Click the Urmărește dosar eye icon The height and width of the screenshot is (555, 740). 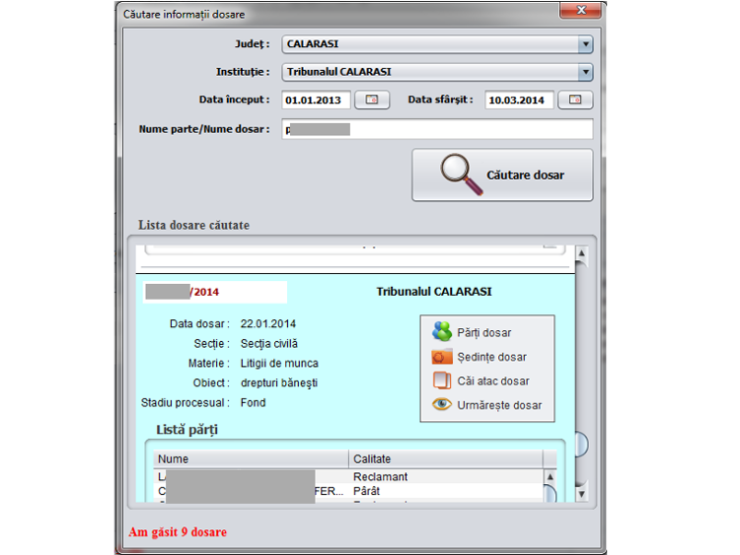pyautogui.click(x=441, y=405)
